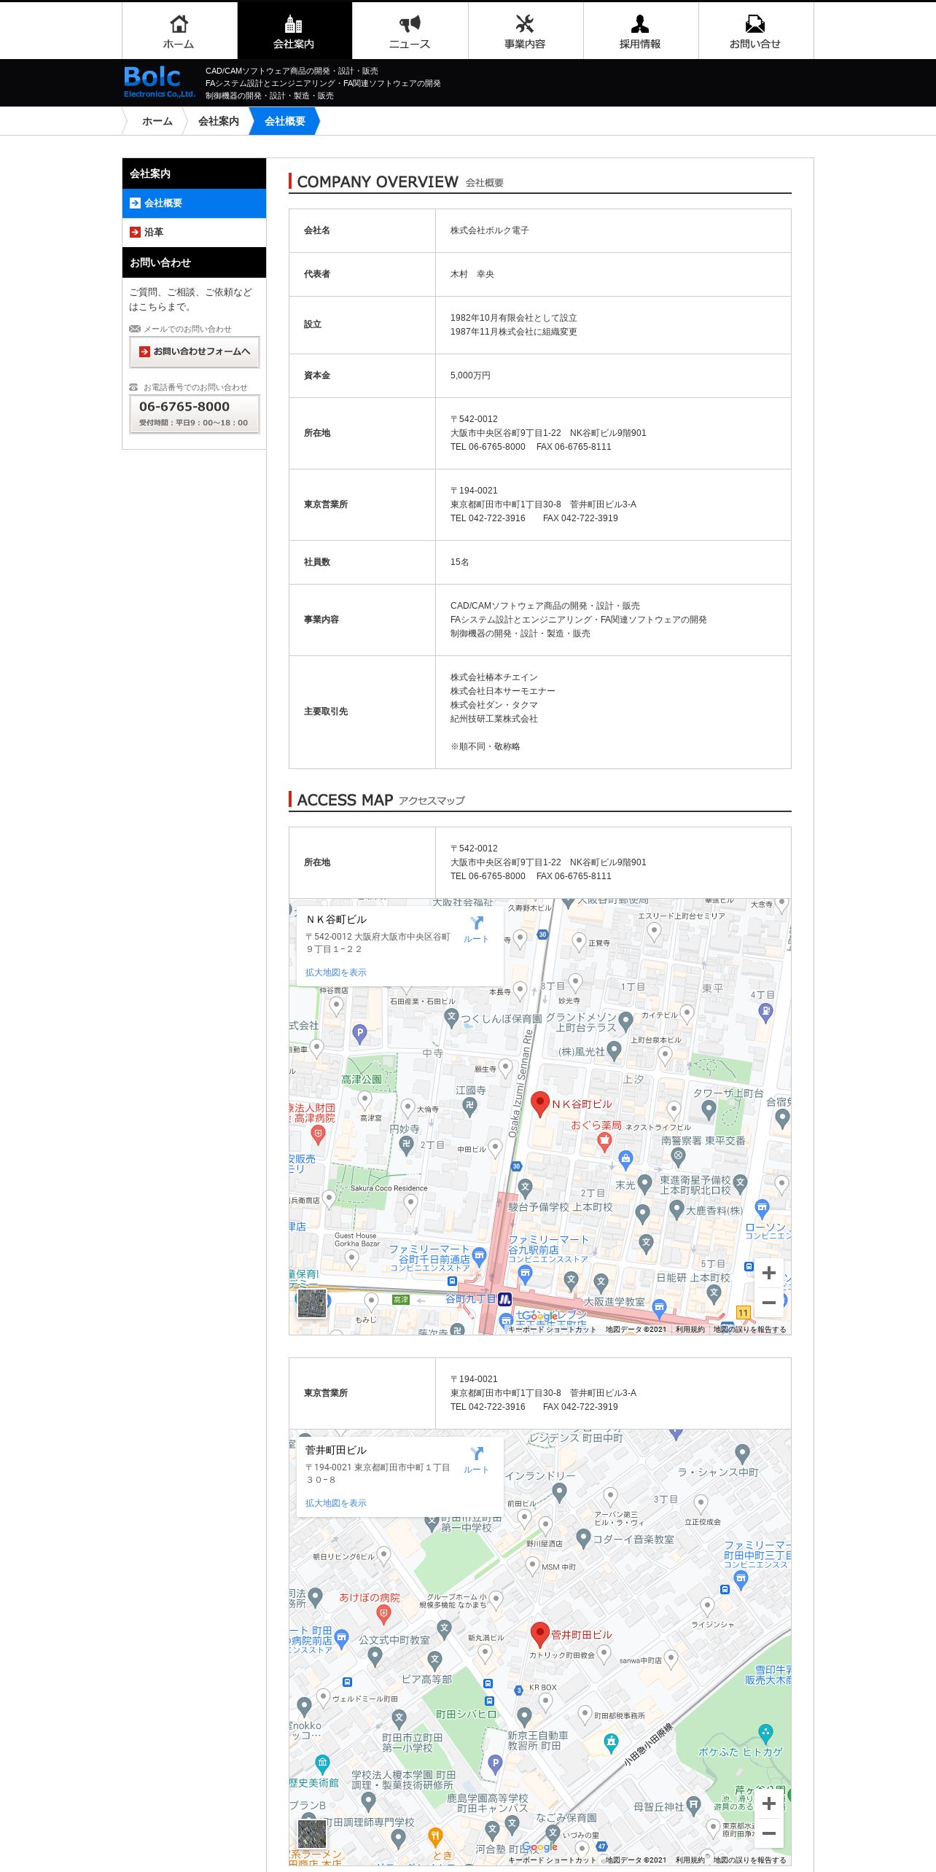Switch the Tokyo map to satellite view
Screen dimensions: 936x1872
[312, 1834]
